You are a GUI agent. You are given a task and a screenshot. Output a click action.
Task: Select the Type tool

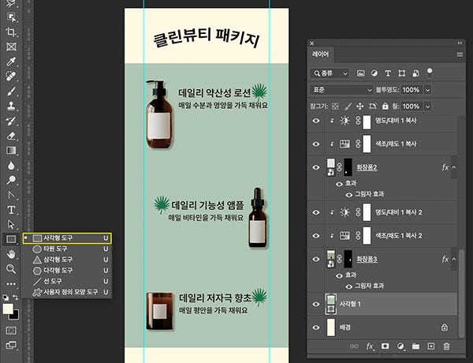point(11,210)
